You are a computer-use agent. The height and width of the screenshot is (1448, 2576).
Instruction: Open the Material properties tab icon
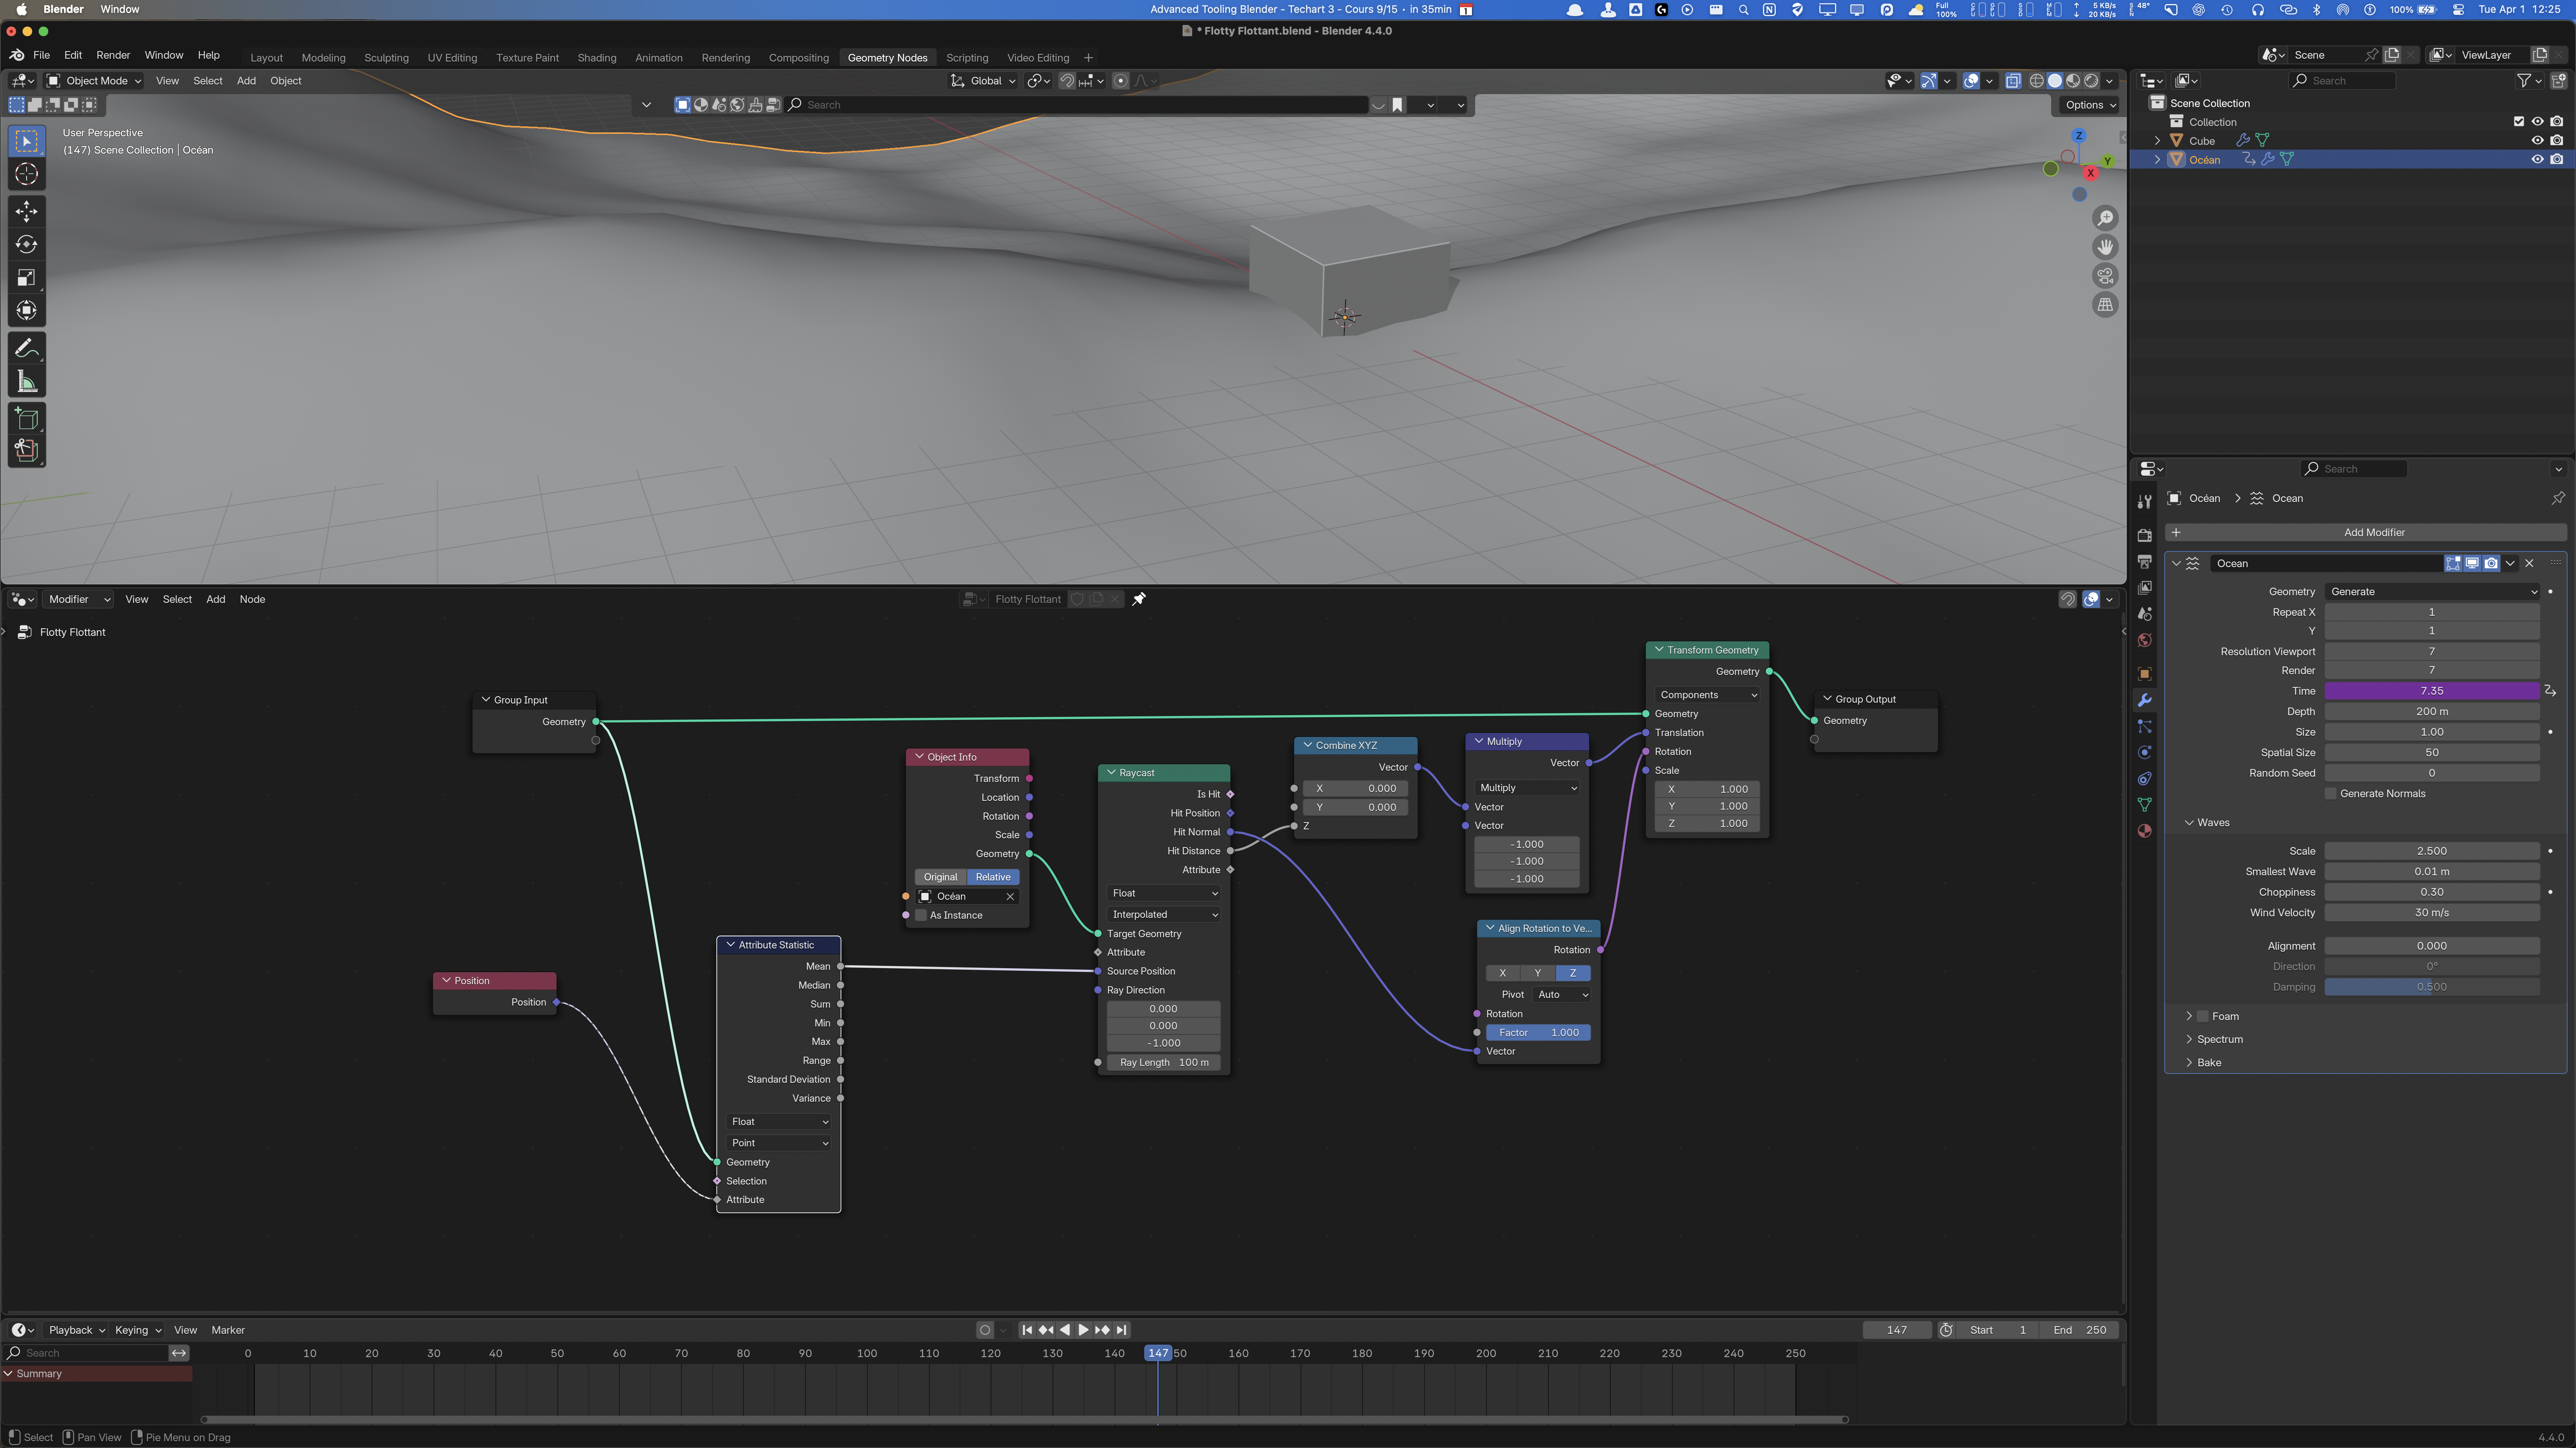(2144, 831)
